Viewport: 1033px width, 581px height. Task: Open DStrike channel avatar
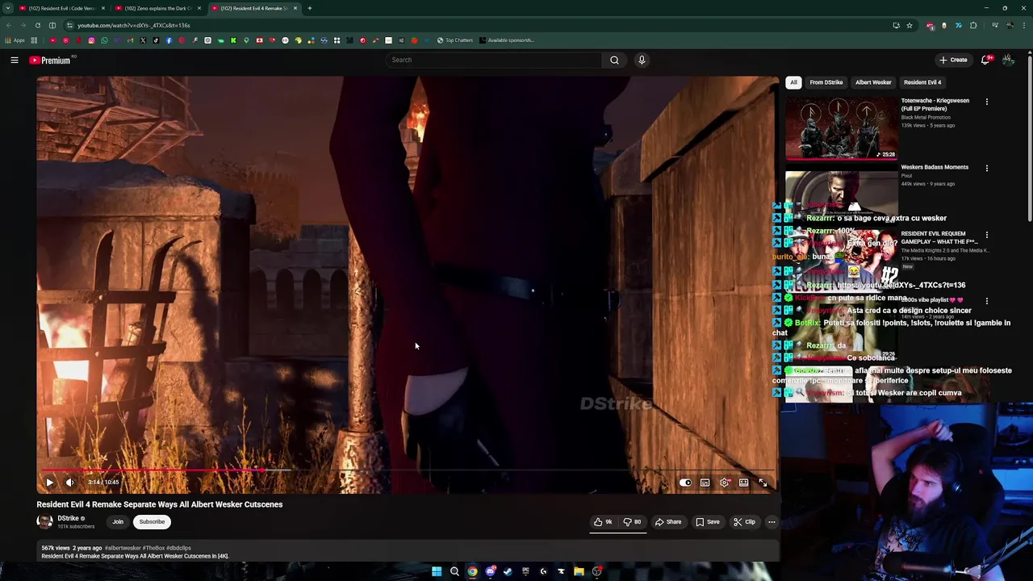[44, 521]
